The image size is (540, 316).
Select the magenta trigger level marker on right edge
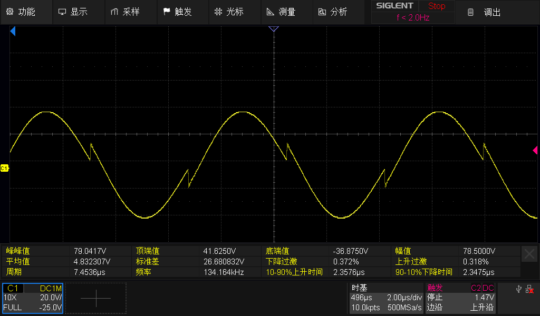(x=535, y=150)
